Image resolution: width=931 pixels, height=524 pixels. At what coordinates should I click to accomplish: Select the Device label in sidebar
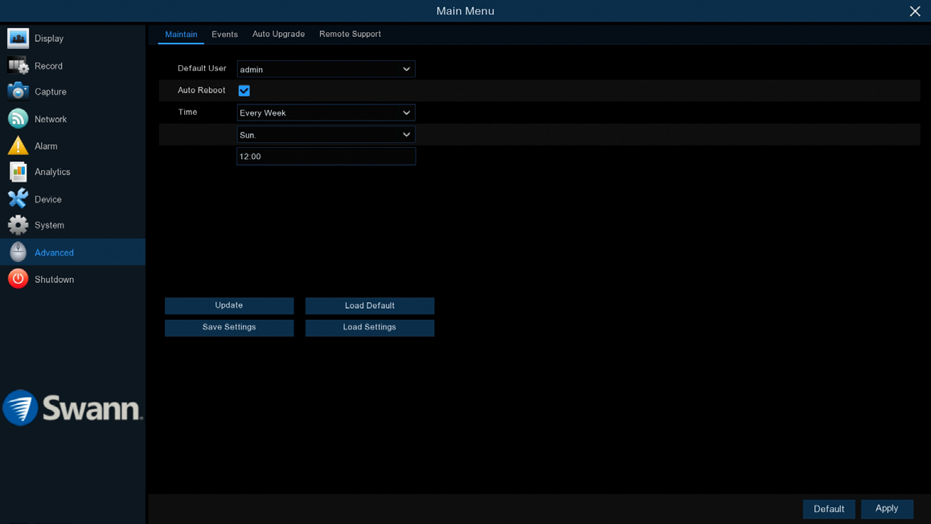[x=48, y=199]
